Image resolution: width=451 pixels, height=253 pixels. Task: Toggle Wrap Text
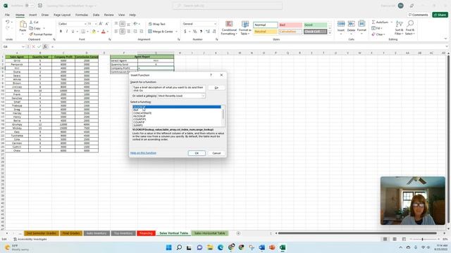[x=156, y=24]
